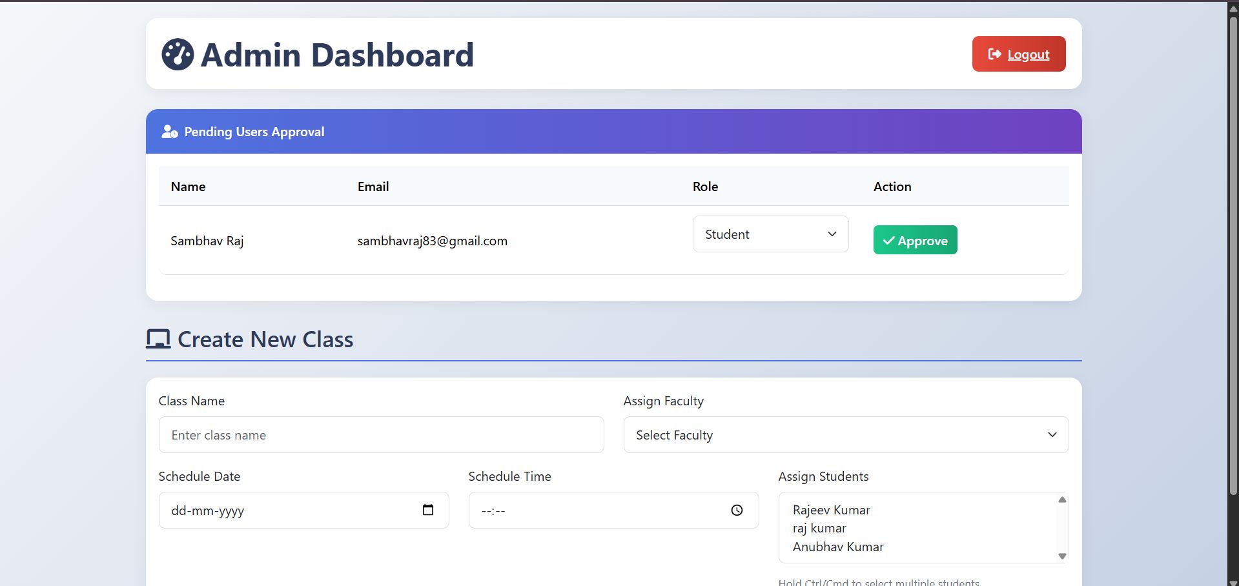Click the logout arrow icon
Image resolution: width=1239 pixels, height=586 pixels.
point(994,54)
